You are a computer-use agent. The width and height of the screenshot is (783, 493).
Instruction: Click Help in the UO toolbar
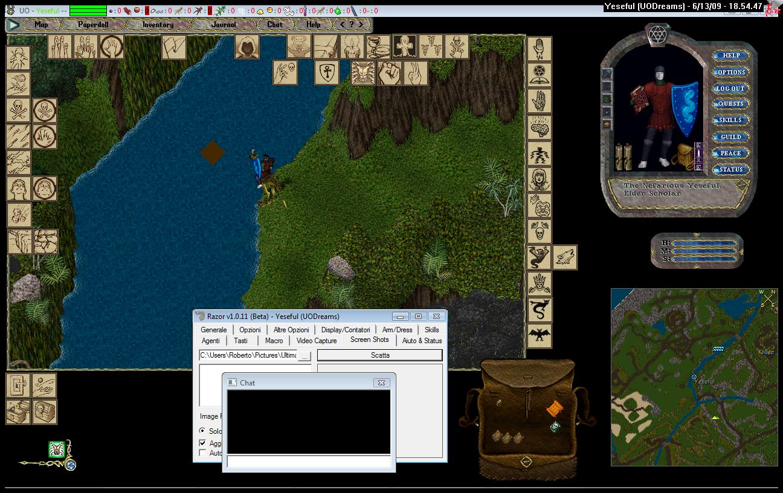pos(314,25)
